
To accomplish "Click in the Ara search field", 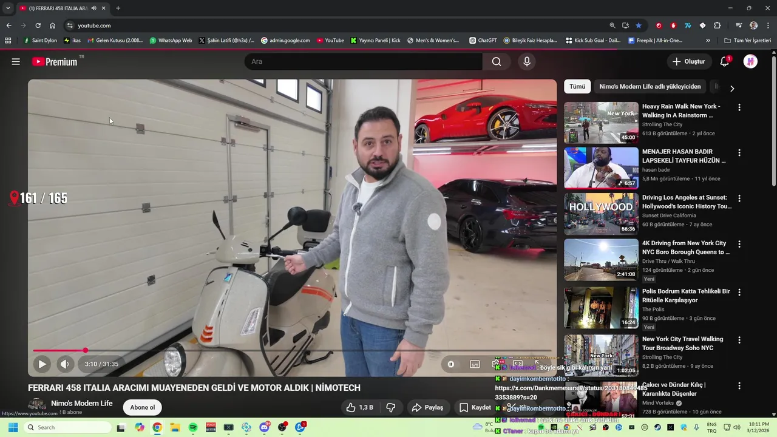I will coord(363,61).
